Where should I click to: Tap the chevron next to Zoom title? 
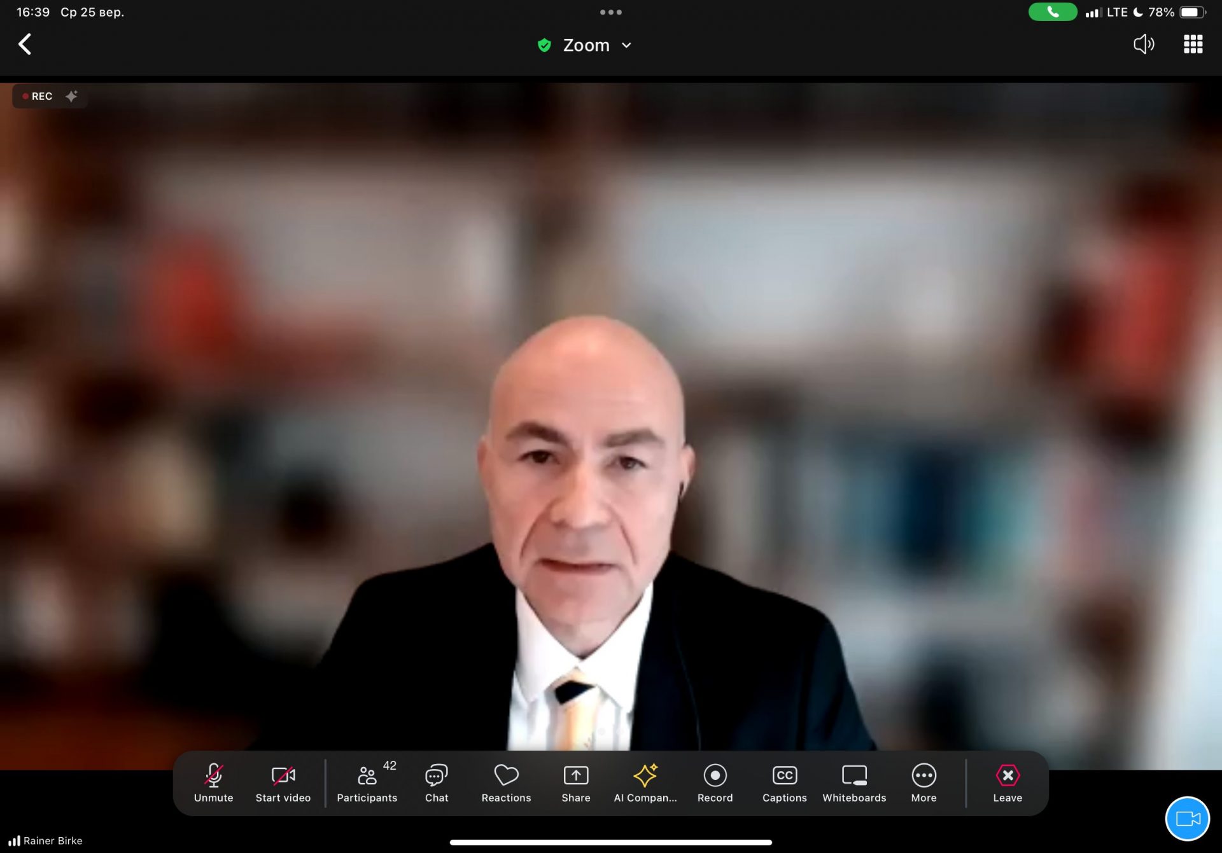tap(626, 45)
